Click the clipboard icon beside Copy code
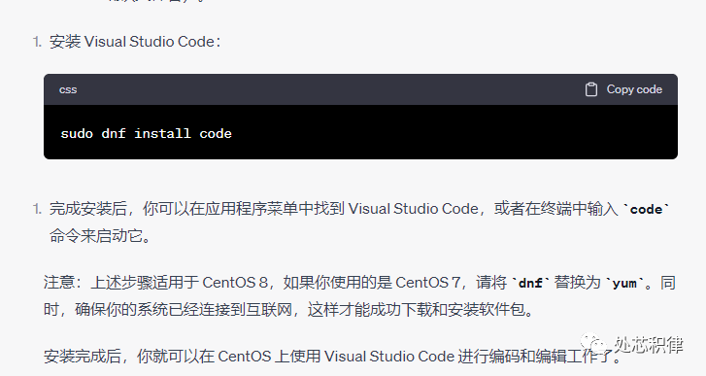 coord(591,89)
